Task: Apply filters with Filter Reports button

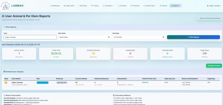Action: point(193,37)
